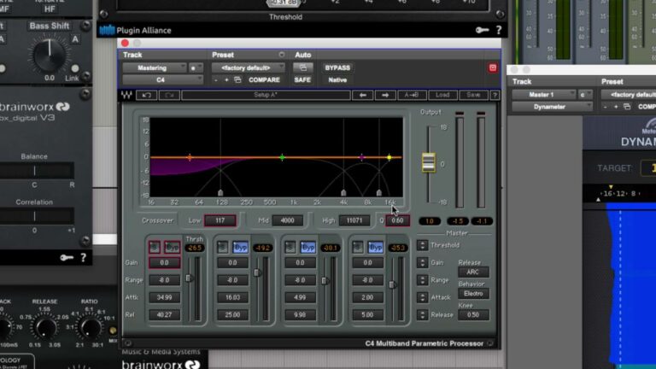Click the high band threshold slider
The height and width of the screenshot is (369, 656).
(x=392, y=285)
